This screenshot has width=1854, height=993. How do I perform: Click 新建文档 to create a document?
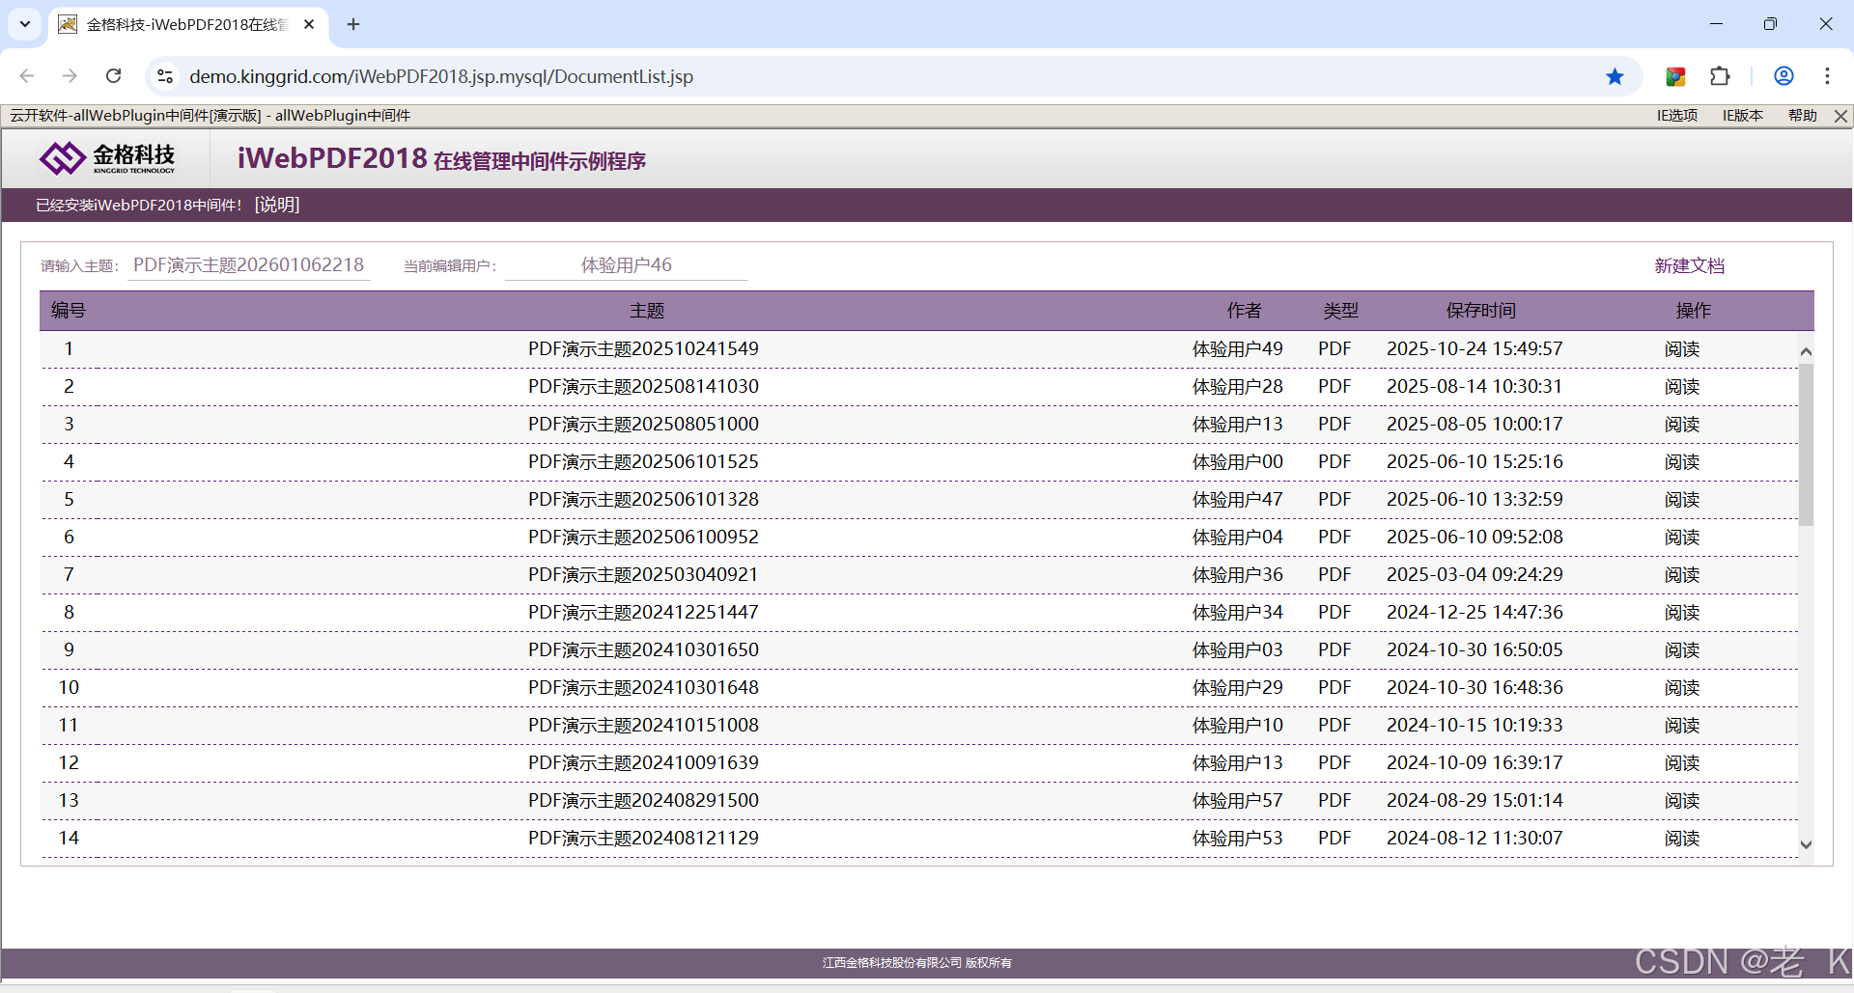1689,265
